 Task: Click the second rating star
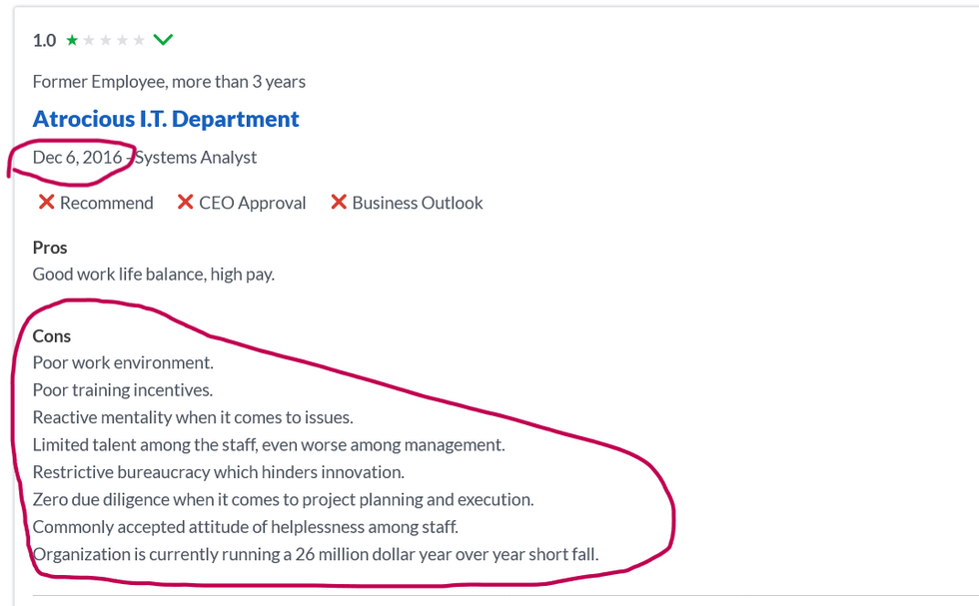coord(89,41)
